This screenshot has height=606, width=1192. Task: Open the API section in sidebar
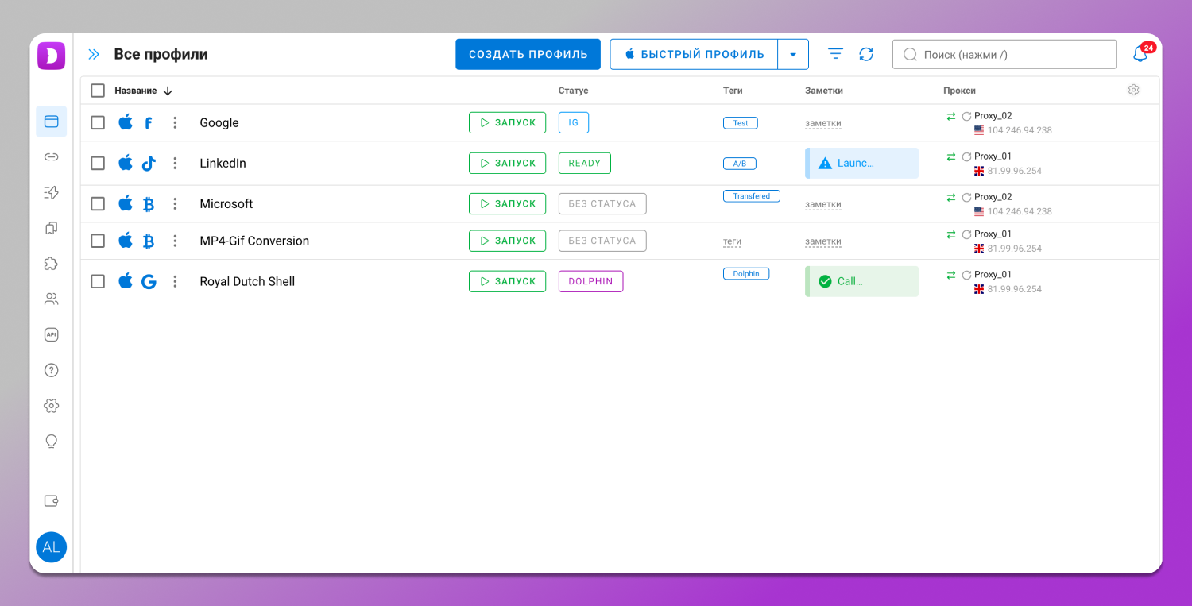pyautogui.click(x=52, y=334)
